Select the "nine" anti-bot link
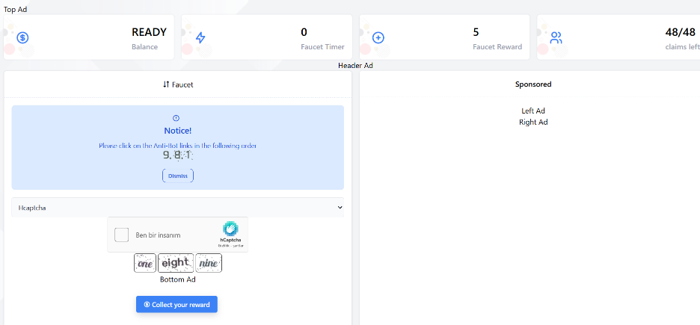This screenshot has width=700, height=325. [209, 263]
